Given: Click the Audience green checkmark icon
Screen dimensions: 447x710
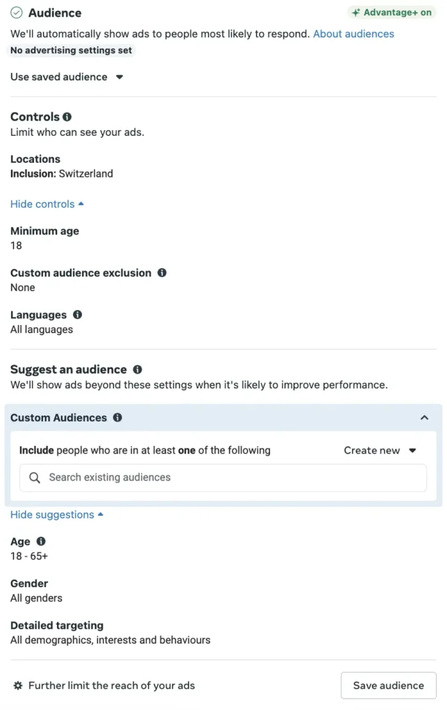Looking at the screenshot, I should coord(17,12).
